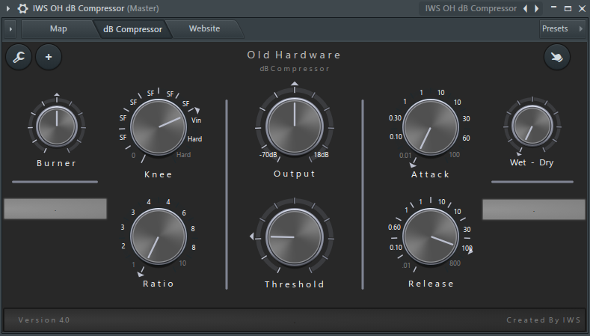Switch to the Map tab
Viewport: 590px width, 336px height.
coord(58,28)
